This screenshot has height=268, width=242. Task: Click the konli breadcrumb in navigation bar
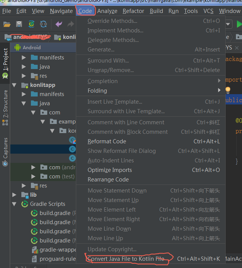coord(65,37)
